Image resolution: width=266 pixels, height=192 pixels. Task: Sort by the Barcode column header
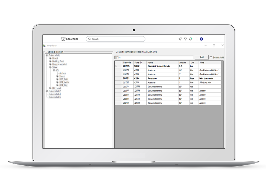pos(127,63)
